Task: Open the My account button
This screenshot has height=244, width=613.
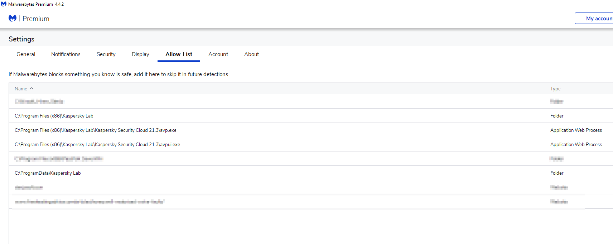Action: tap(594, 18)
